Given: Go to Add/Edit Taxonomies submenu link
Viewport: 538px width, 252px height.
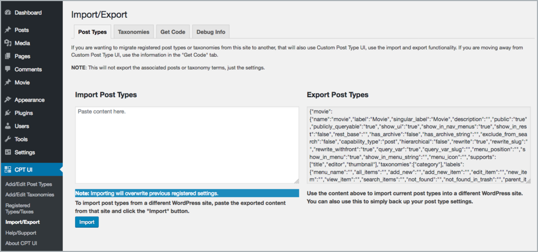Looking at the screenshot, I should pos(29,195).
